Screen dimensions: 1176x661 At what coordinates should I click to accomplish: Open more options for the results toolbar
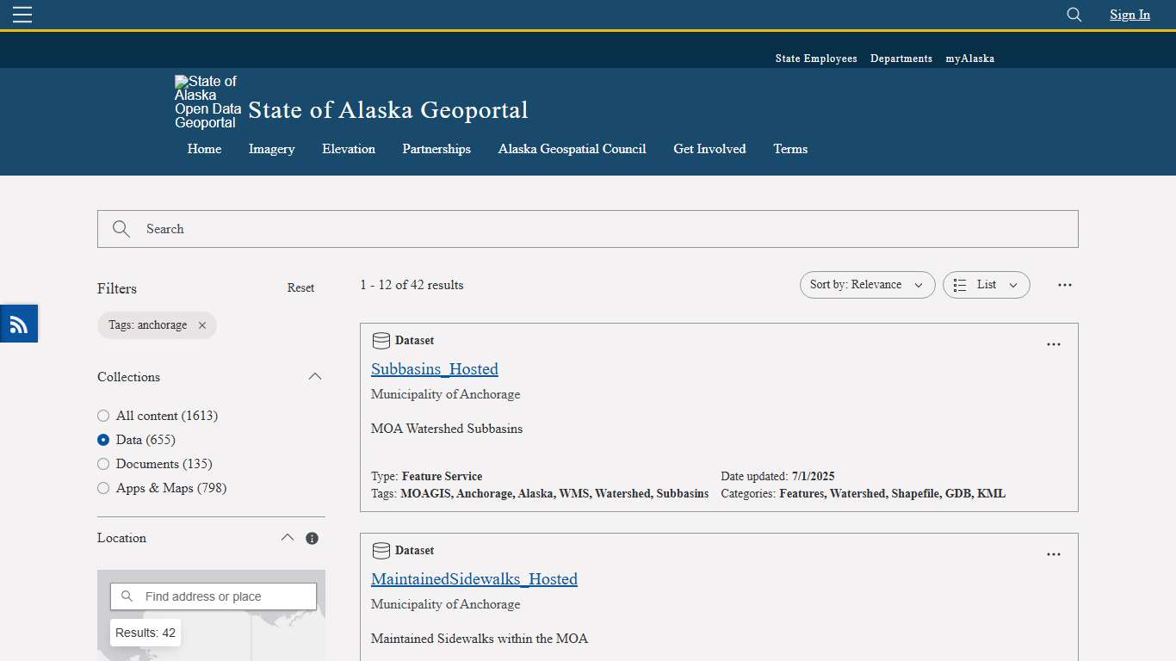(x=1065, y=284)
